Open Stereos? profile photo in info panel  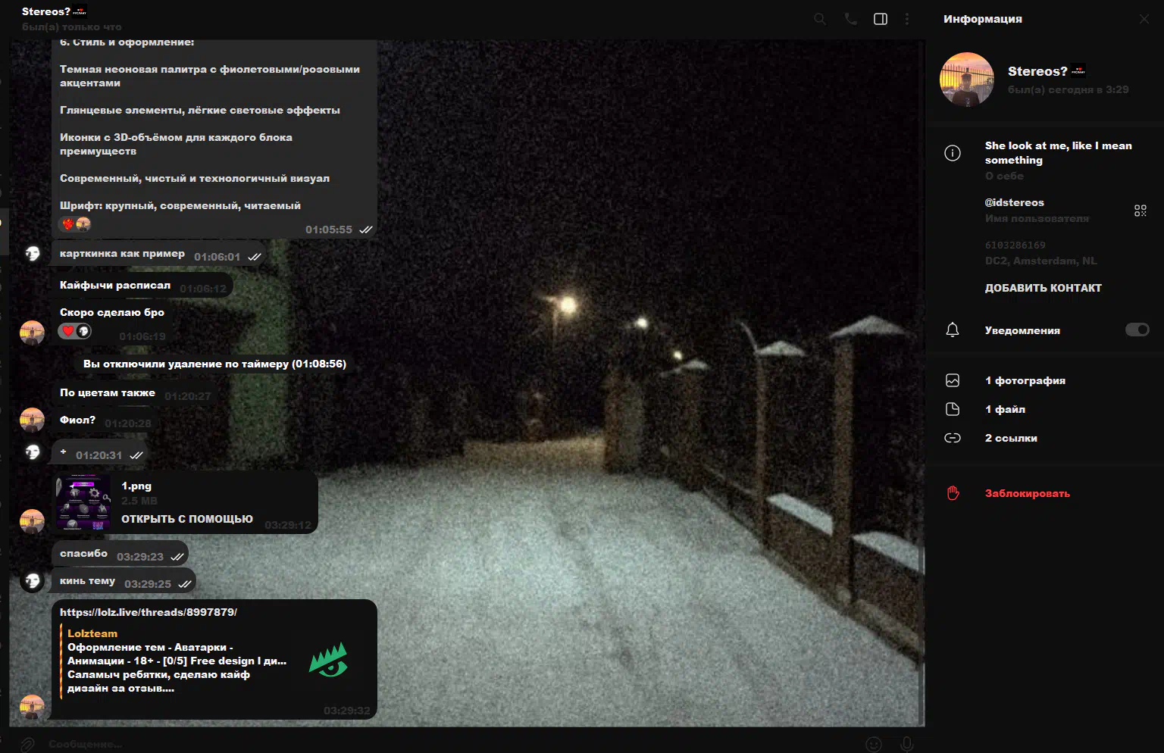coord(966,79)
